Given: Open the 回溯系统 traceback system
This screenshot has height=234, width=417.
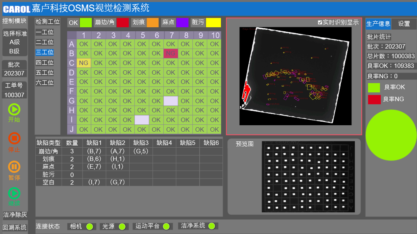Looking at the screenshot, I should [x=14, y=228].
